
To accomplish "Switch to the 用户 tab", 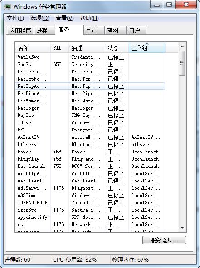I will click(x=137, y=30).
